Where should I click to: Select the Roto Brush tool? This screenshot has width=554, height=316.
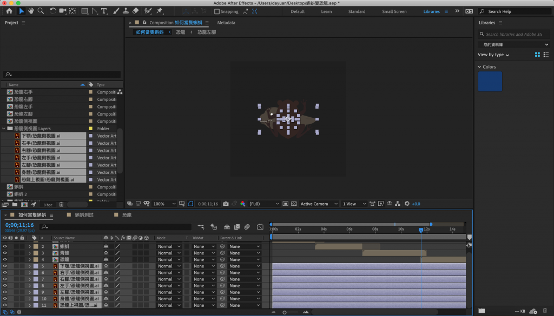pyautogui.click(x=148, y=11)
